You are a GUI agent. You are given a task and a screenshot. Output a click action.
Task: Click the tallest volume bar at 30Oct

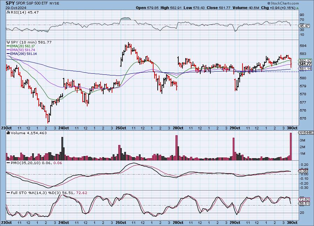pyautogui.click(x=291, y=146)
